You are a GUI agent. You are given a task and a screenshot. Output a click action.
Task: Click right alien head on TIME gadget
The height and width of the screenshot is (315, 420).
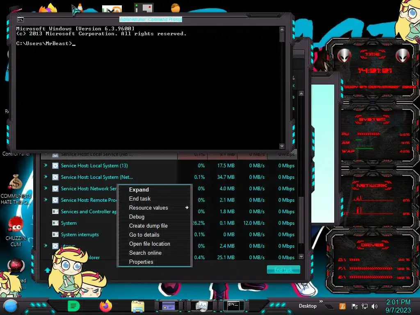click(x=402, y=55)
